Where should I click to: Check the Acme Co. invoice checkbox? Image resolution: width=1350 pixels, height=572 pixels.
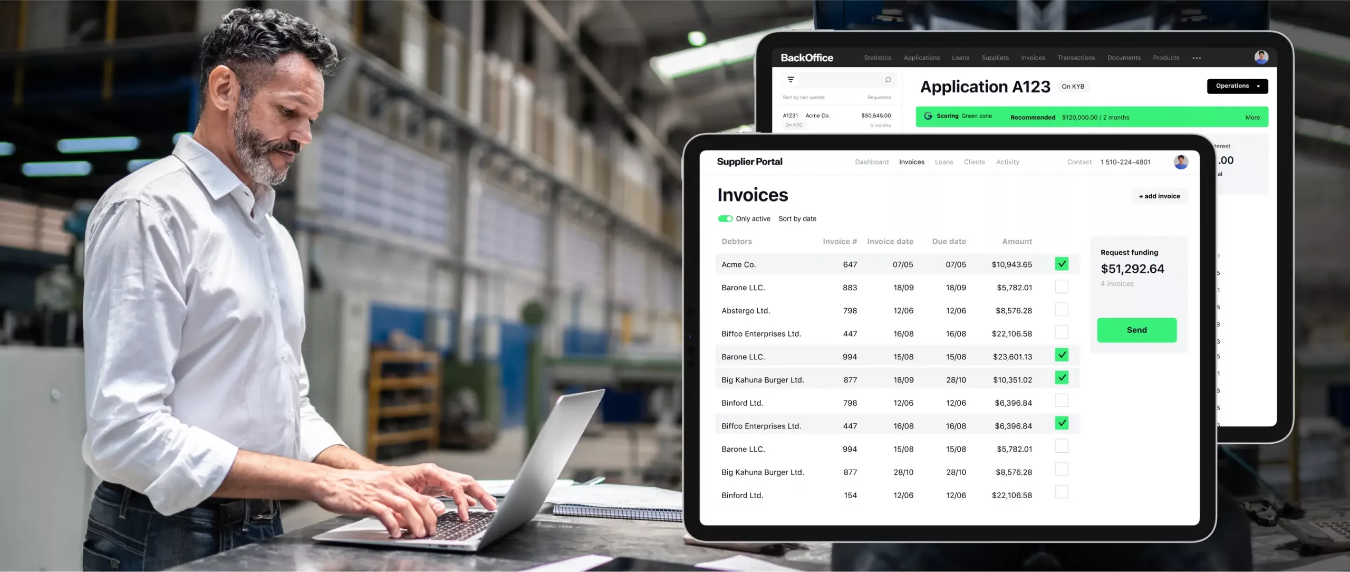[x=1060, y=264]
